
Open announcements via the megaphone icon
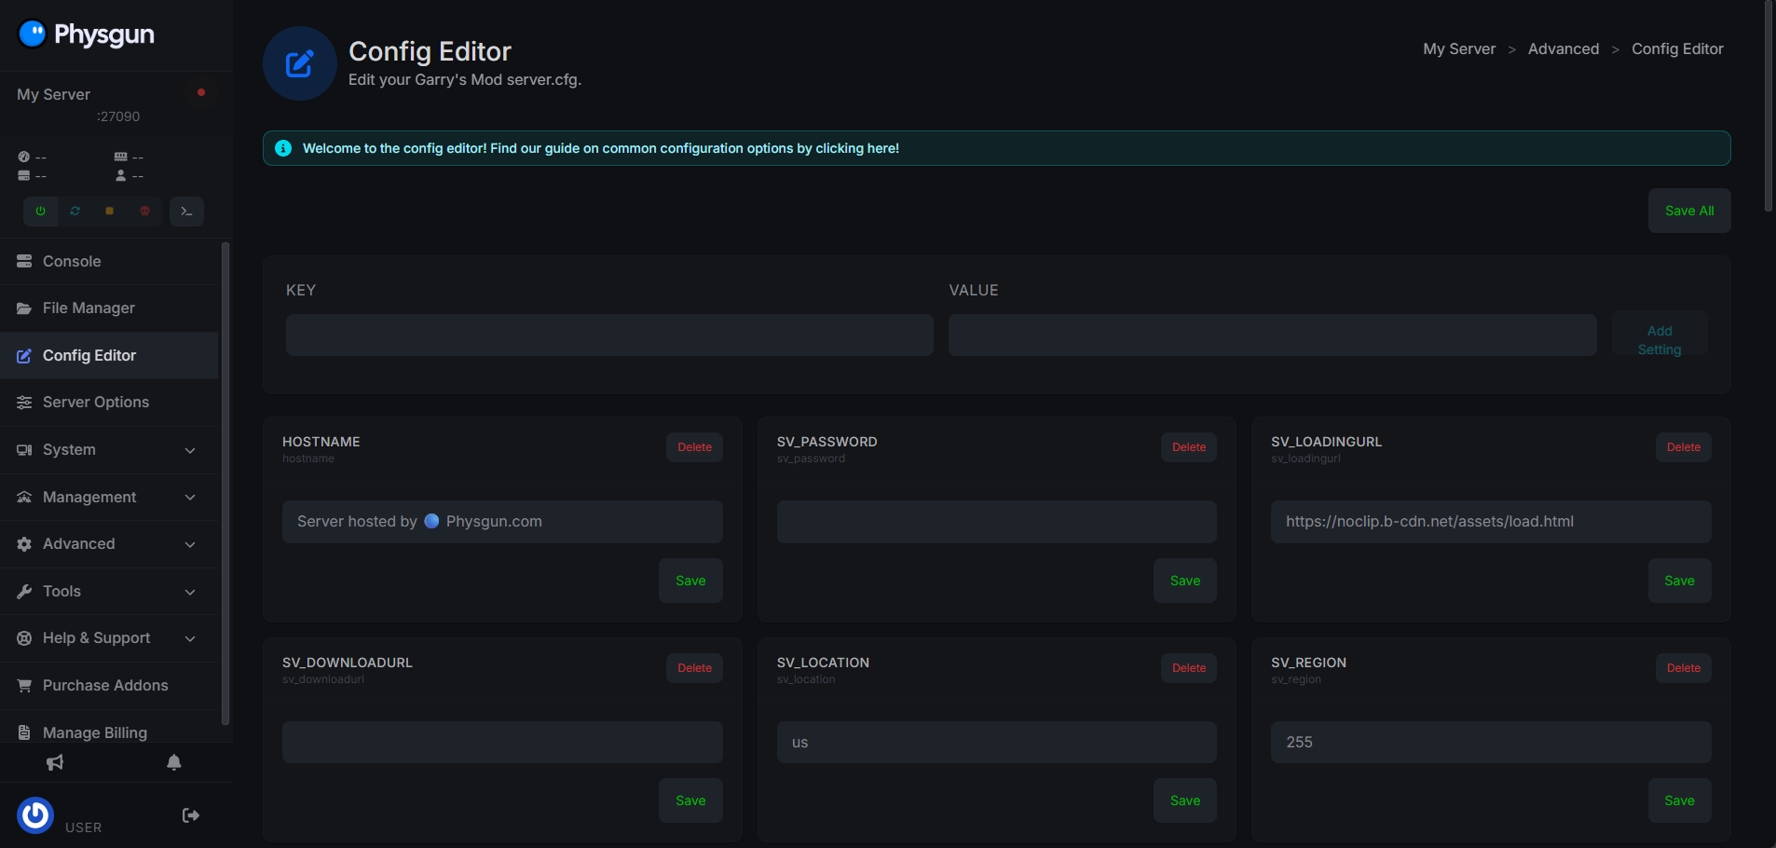[x=55, y=762]
